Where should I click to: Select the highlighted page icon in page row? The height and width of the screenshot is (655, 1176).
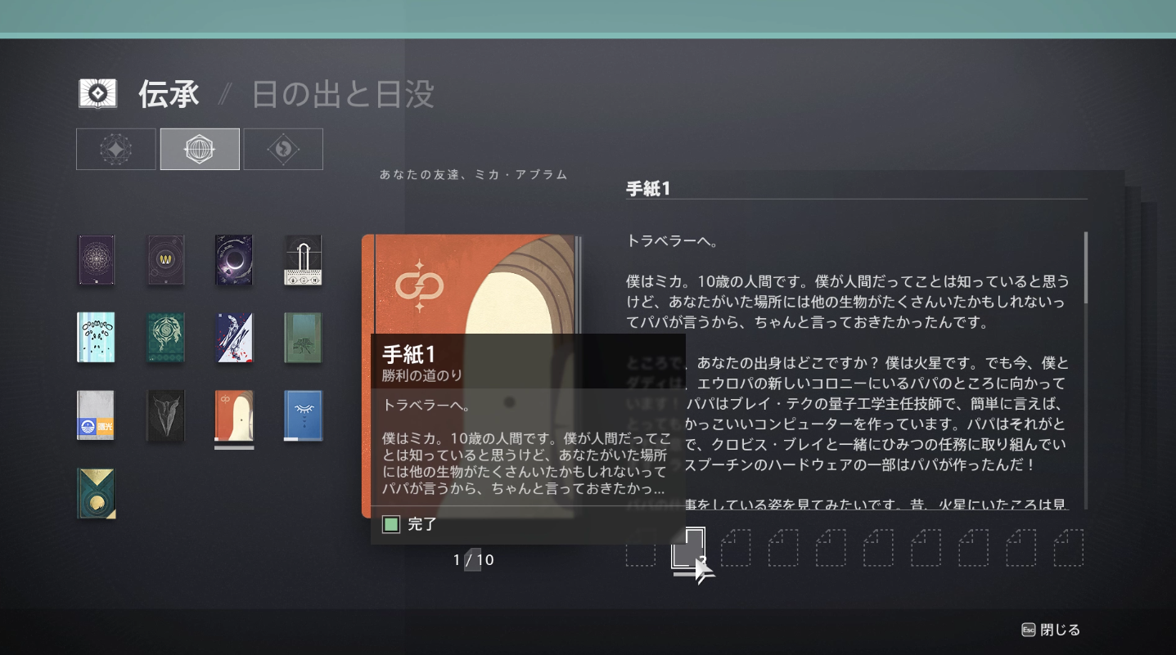tap(687, 549)
